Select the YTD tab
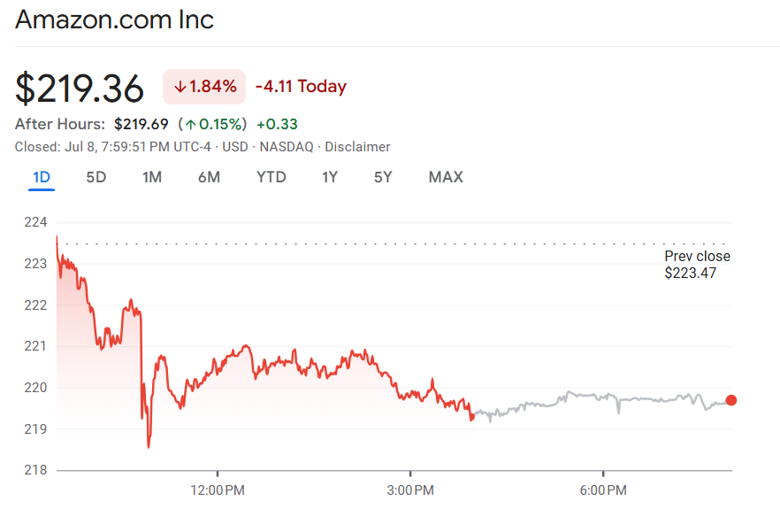Image resolution: width=780 pixels, height=509 pixels. coord(271,177)
